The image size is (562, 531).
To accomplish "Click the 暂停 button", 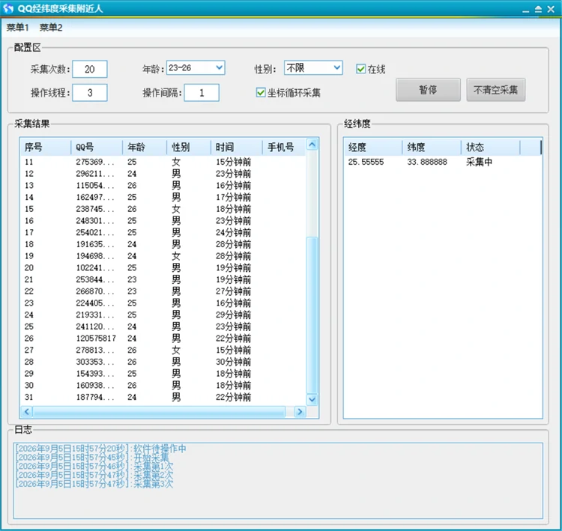I will (428, 90).
